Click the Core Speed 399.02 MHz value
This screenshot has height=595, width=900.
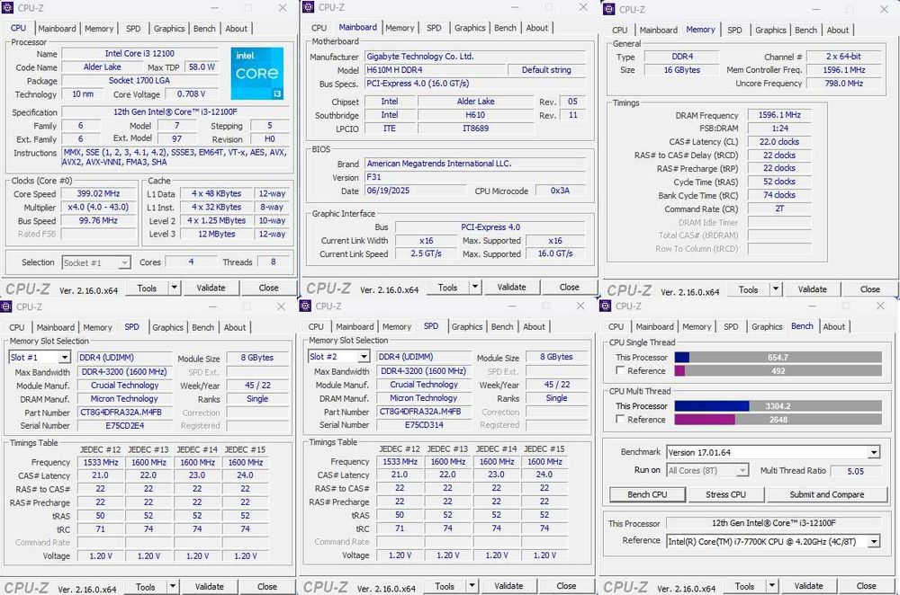coord(98,194)
